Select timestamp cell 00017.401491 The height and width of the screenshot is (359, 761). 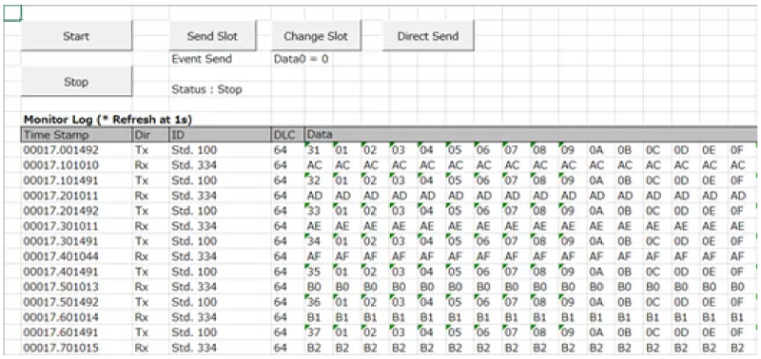coord(77,272)
